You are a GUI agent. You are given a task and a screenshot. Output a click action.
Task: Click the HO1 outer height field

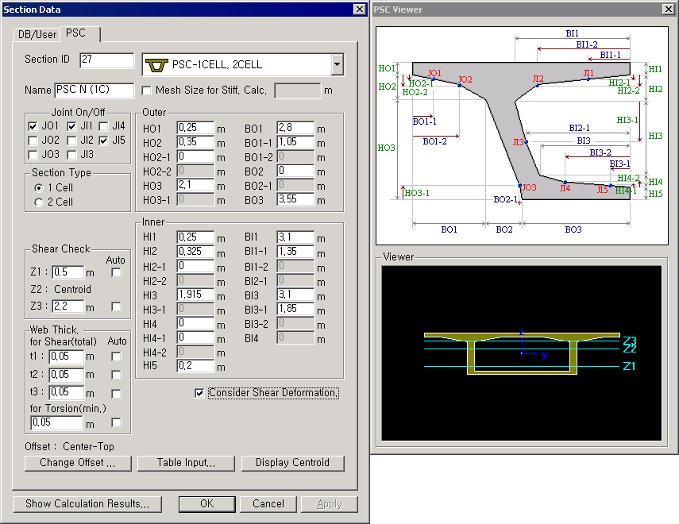pyautogui.click(x=195, y=128)
